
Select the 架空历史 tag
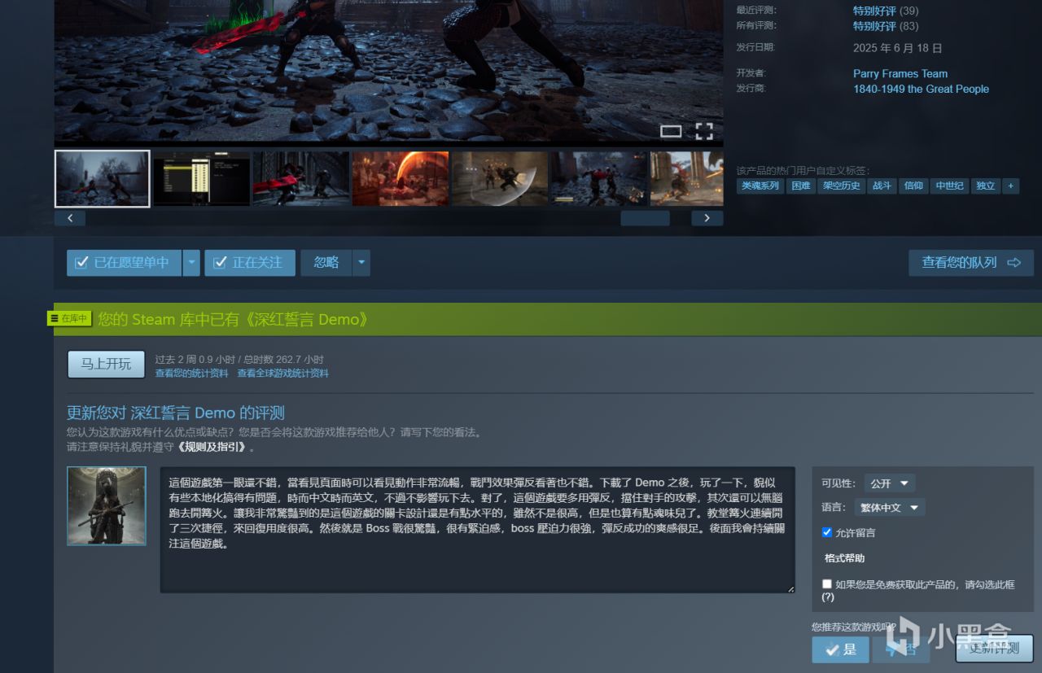click(x=841, y=186)
